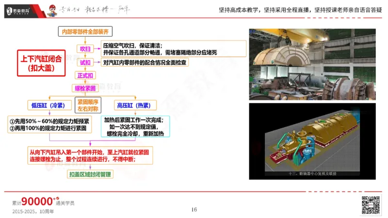Click the '吹扫' step box

point(85,49)
